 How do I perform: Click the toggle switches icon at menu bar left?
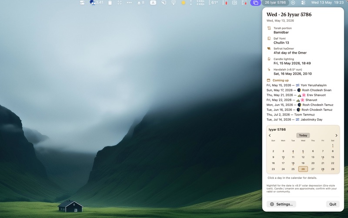[82, 3]
